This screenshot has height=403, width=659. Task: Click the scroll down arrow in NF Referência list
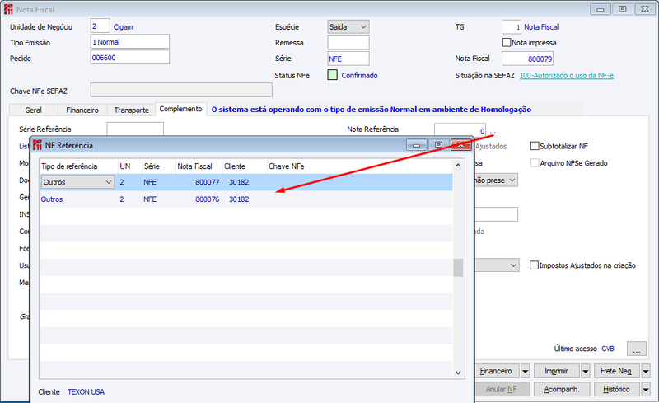pos(458,373)
